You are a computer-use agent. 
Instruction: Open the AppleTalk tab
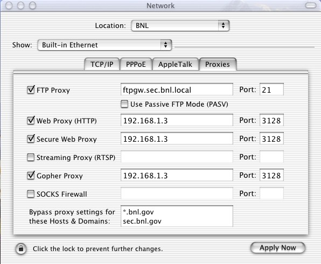click(x=175, y=64)
